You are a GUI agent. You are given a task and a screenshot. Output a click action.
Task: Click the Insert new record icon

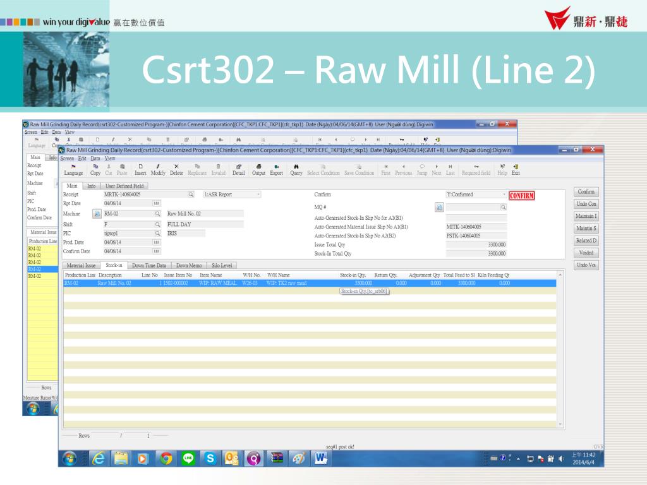140,167
